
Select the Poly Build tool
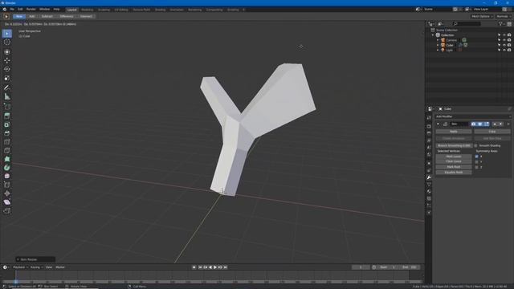(7, 159)
